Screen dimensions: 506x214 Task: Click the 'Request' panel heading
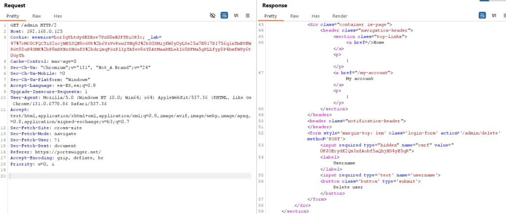[x=14, y=6]
